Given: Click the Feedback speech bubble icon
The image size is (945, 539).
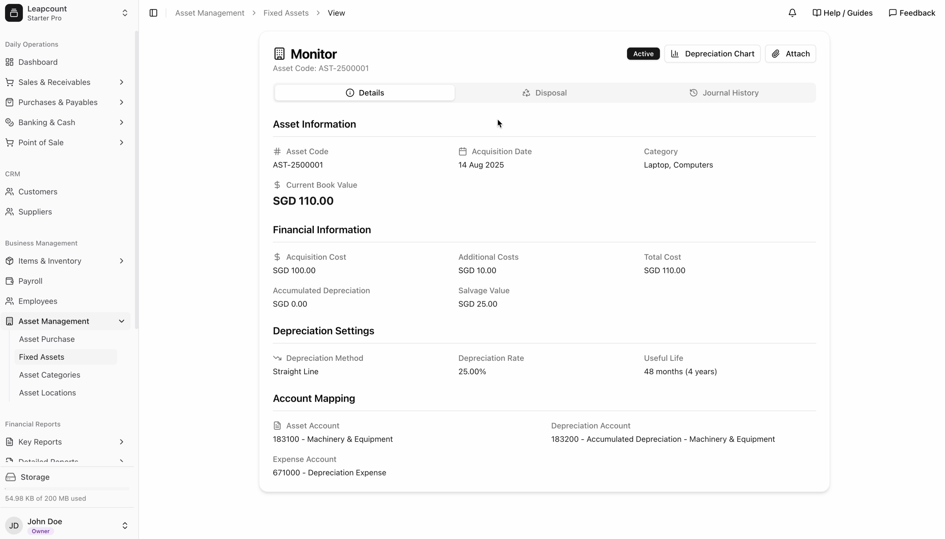Looking at the screenshot, I should coord(892,13).
